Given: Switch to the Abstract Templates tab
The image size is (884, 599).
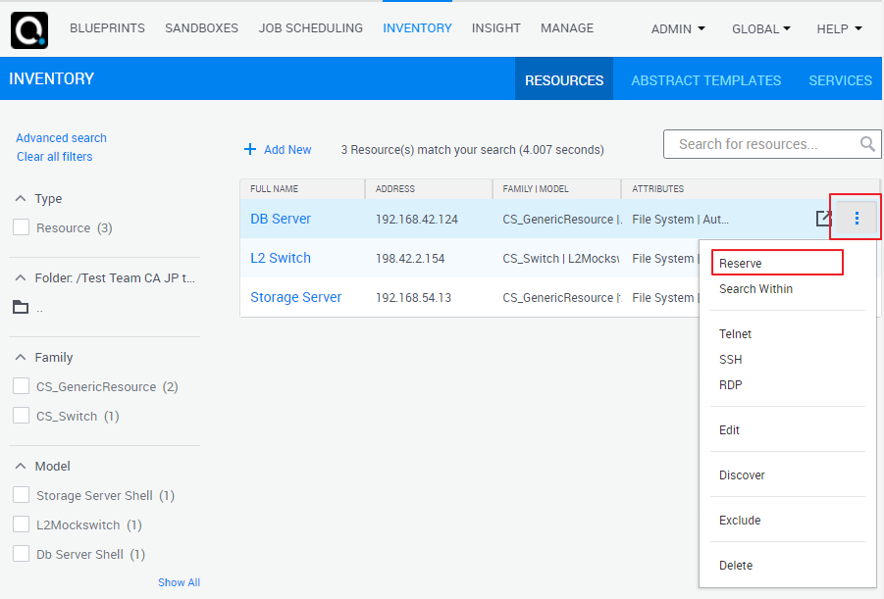Looking at the screenshot, I should pyautogui.click(x=705, y=80).
